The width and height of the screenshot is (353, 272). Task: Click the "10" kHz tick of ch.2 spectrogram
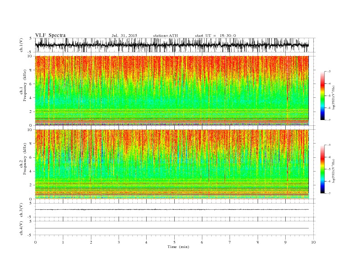(x=30, y=130)
